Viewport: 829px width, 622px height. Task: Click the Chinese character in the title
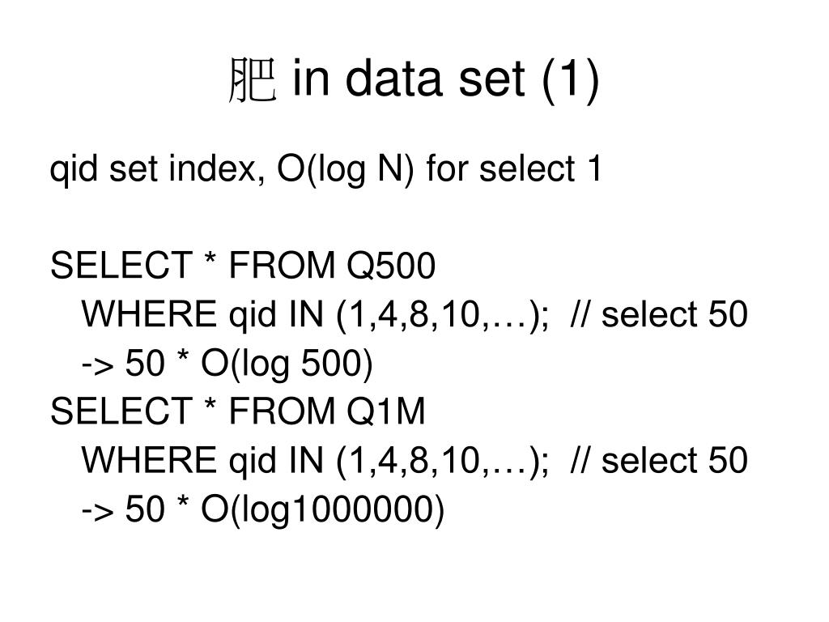click(x=253, y=80)
